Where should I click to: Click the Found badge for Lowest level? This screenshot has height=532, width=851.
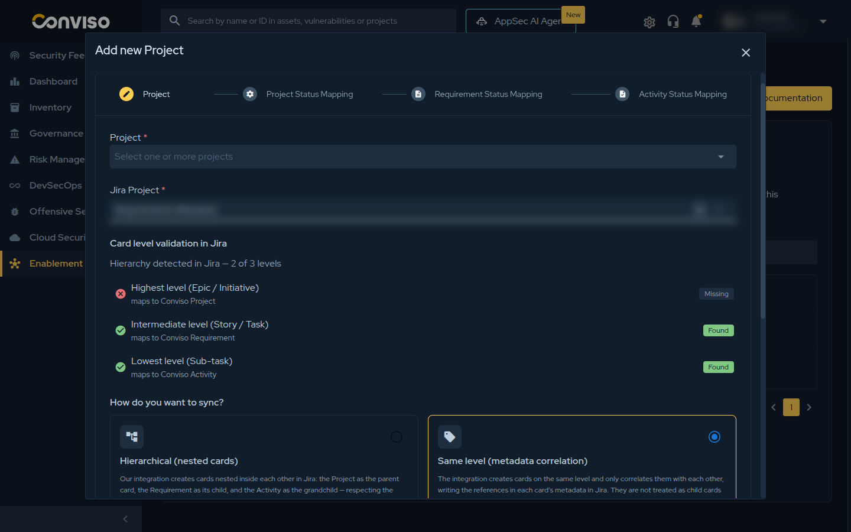(x=718, y=367)
